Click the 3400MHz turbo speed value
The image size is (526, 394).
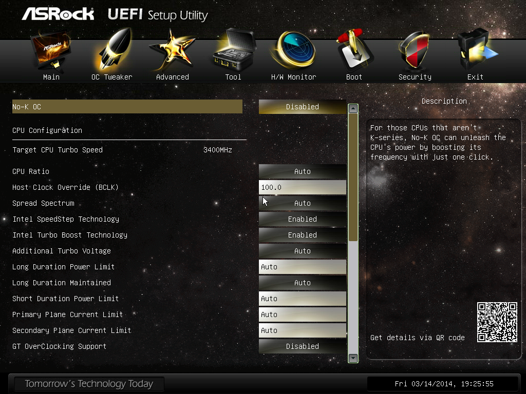tap(218, 150)
